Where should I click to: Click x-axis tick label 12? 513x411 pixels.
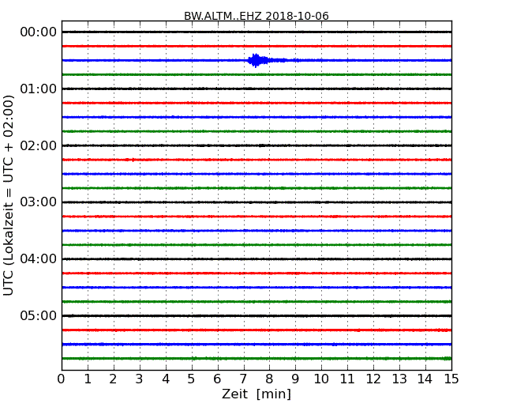click(373, 379)
